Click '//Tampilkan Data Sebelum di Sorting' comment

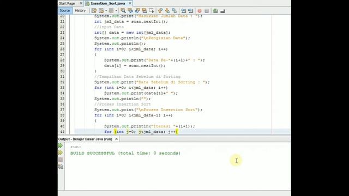coord(137,77)
